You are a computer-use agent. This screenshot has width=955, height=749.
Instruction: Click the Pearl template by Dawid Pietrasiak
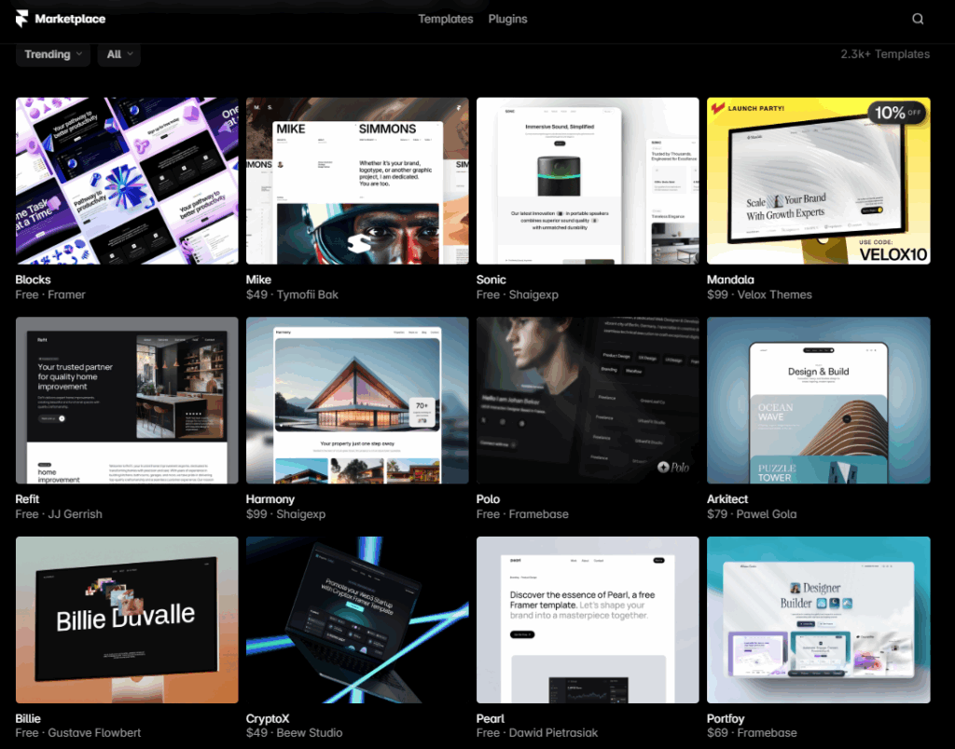pos(588,619)
